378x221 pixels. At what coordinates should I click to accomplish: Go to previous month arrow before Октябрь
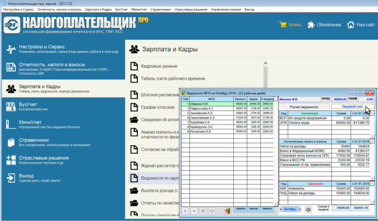pyautogui.click(x=280, y=209)
